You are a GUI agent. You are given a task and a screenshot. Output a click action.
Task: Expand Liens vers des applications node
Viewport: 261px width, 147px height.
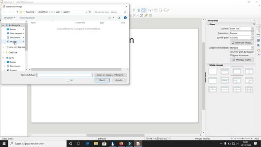pos(3,47)
